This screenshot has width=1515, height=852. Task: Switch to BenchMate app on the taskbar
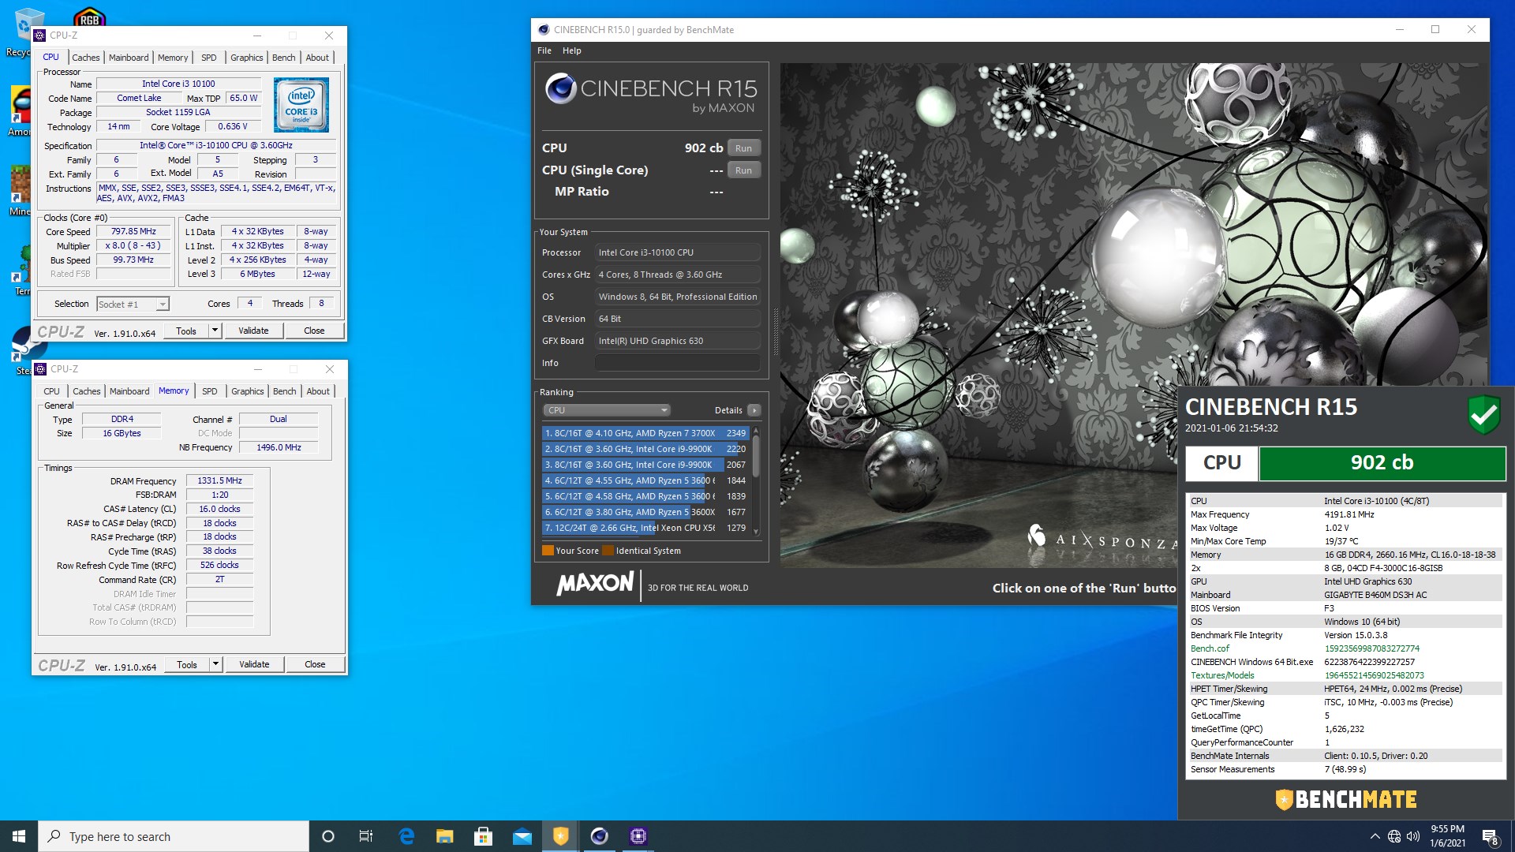(561, 836)
